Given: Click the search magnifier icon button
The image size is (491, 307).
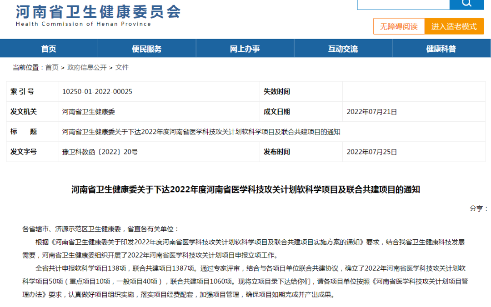Looking at the screenshot, I should (466, 4).
